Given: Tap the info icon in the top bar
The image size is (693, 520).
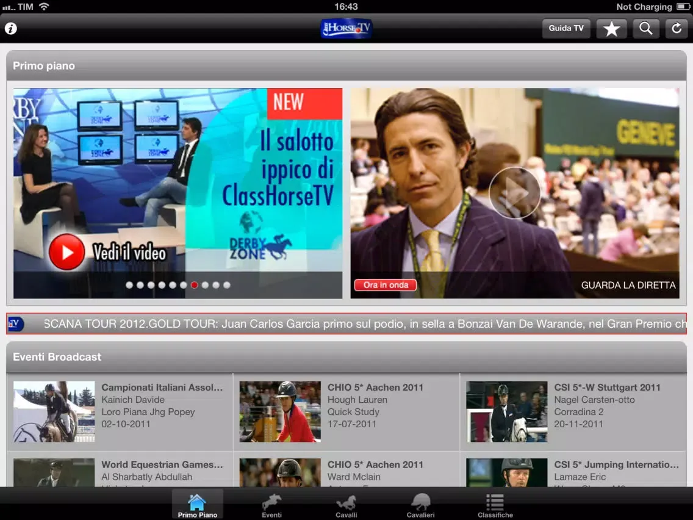Looking at the screenshot, I should click(x=10, y=28).
